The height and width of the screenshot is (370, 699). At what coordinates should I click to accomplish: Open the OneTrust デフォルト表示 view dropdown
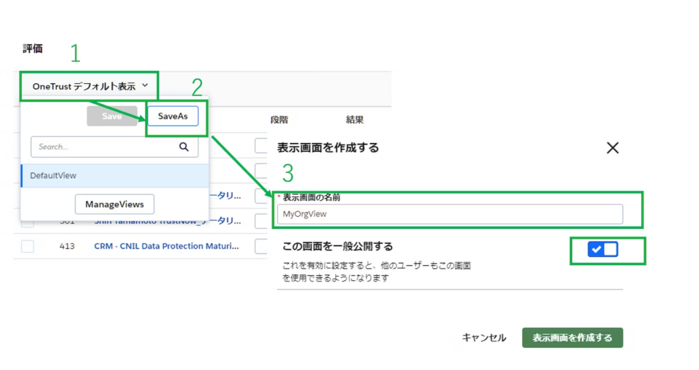(x=89, y=87)
